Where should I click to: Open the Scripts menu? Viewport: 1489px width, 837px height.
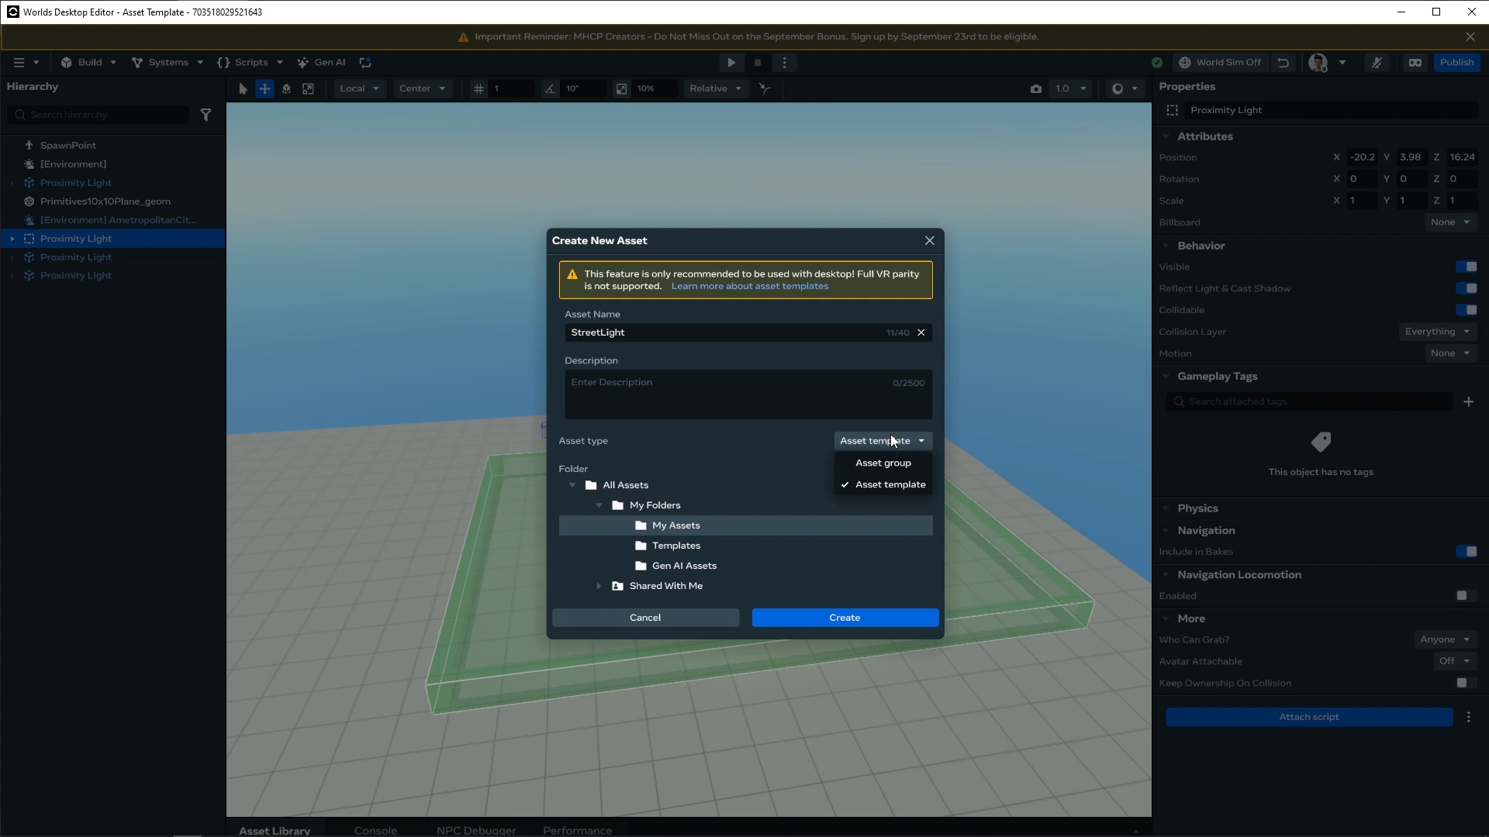point(250,63)
